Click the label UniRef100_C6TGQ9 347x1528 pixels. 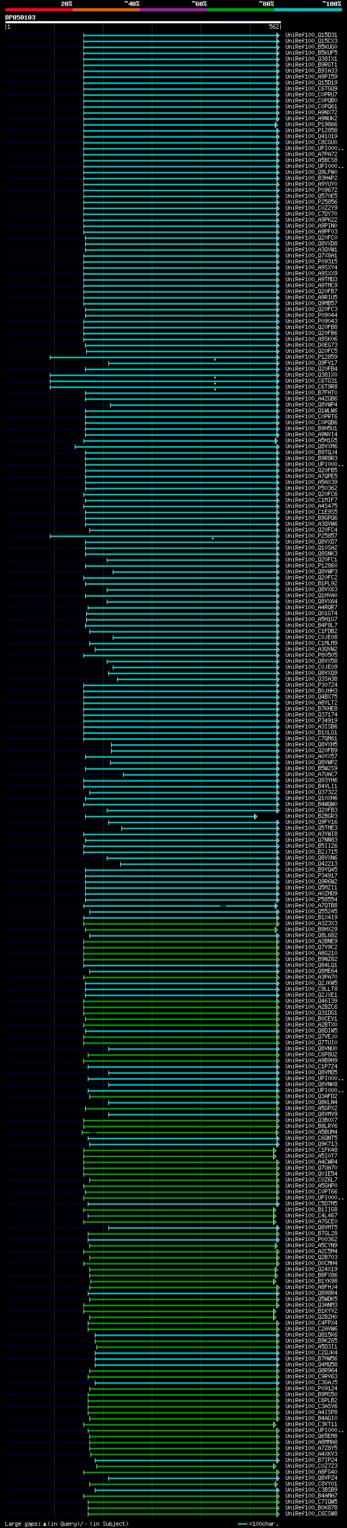pos(311,88)
